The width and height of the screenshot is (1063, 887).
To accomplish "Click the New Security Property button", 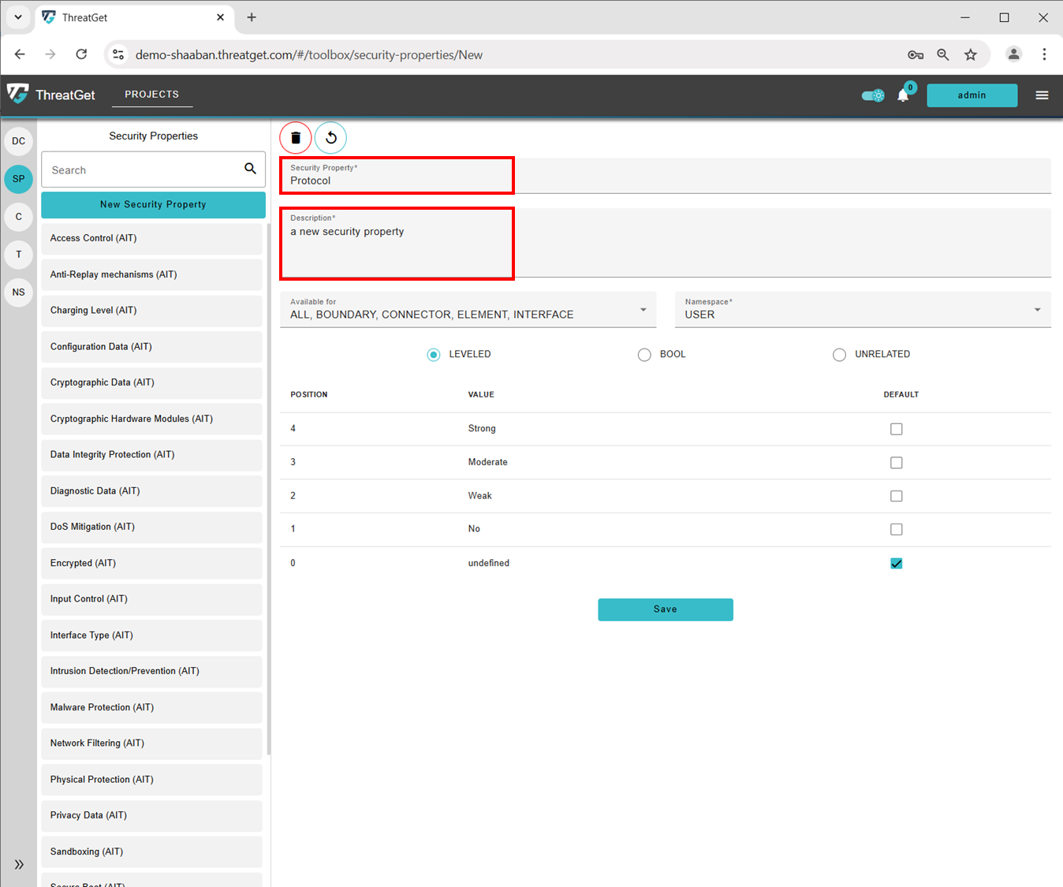I will pyautogui.click(x=153, y=204).
